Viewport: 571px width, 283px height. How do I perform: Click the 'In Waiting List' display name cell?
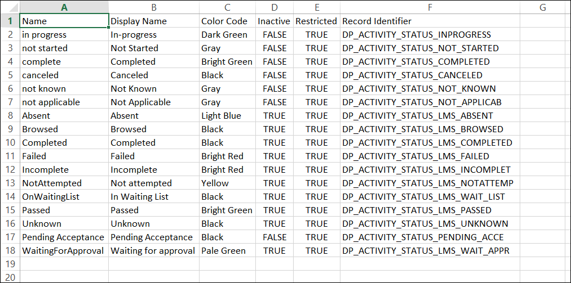tap(154, 196)
